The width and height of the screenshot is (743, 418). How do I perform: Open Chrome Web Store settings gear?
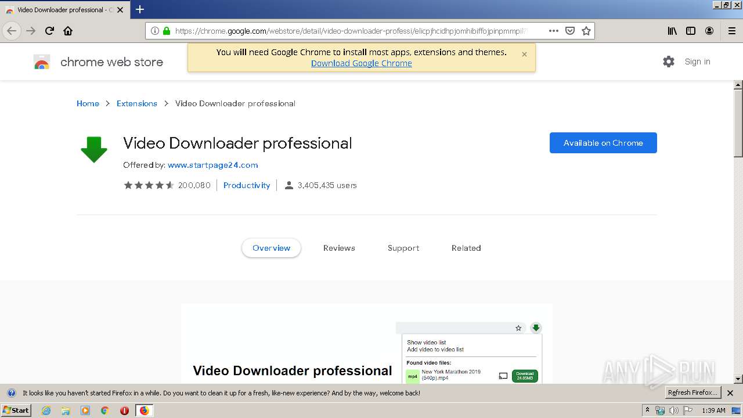(x=669, y=62)
